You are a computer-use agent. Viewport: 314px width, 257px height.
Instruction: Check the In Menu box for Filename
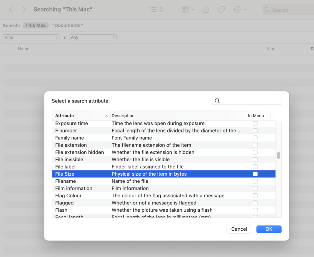pos(255,181)
